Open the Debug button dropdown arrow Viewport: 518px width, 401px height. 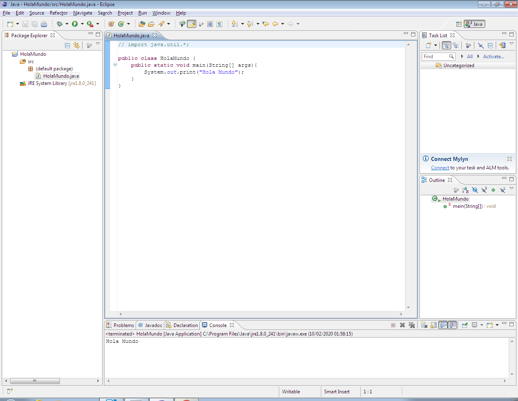(x=67, y=24)
